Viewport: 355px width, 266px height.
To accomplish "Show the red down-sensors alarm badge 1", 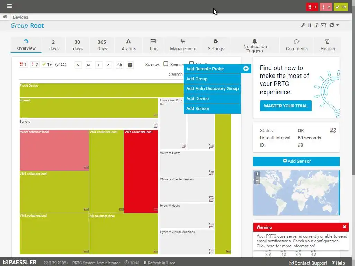I will point(312,7).
